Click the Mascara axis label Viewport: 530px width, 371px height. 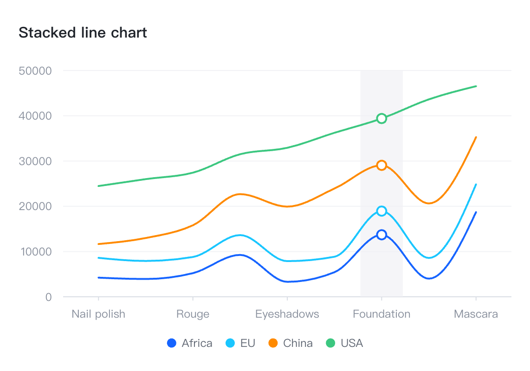point(476,314)
